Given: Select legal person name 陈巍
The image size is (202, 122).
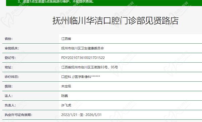Looking at the screenshot, I should click(x=64, y=96).
